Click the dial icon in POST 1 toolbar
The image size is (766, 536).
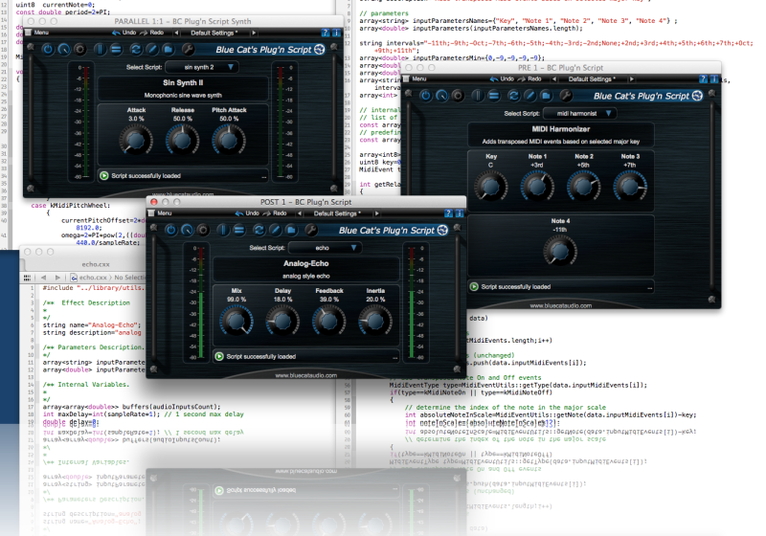pyautogui.click(x=187, y=230)
